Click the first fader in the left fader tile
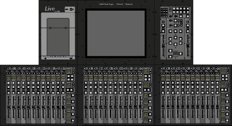Screen dimensions: 232x126 9,107
